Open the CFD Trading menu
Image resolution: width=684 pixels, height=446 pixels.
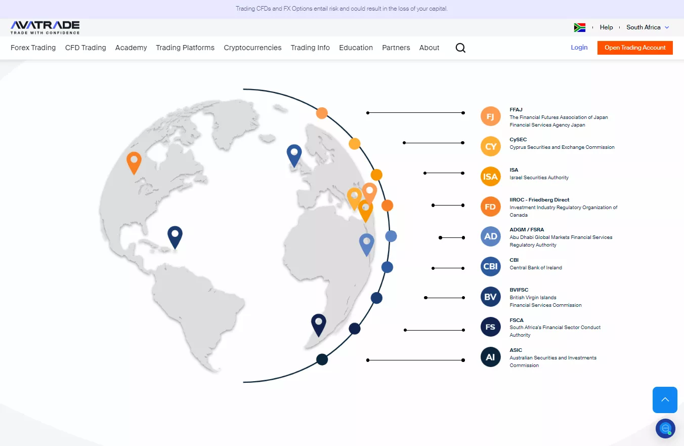85,48
